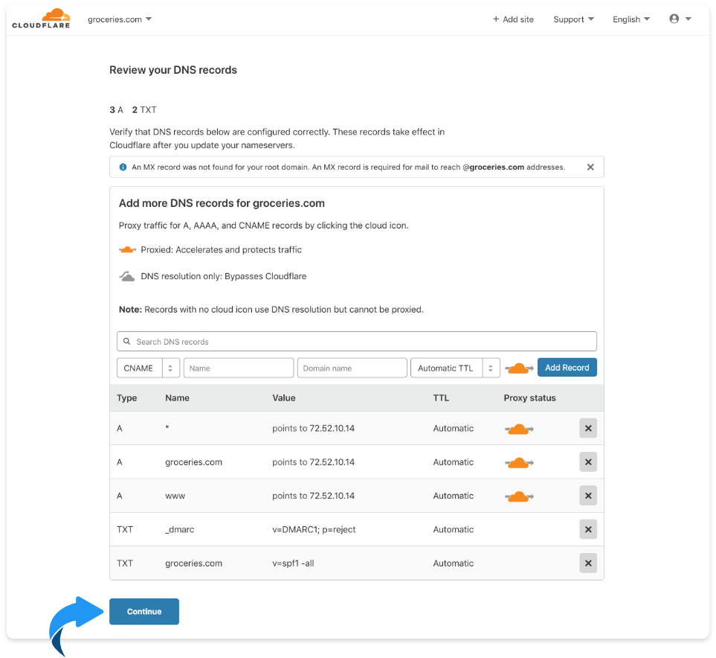Focus the Search DNS records field
The width and height of the screenshot is (716, 658).
click(357, 342)
